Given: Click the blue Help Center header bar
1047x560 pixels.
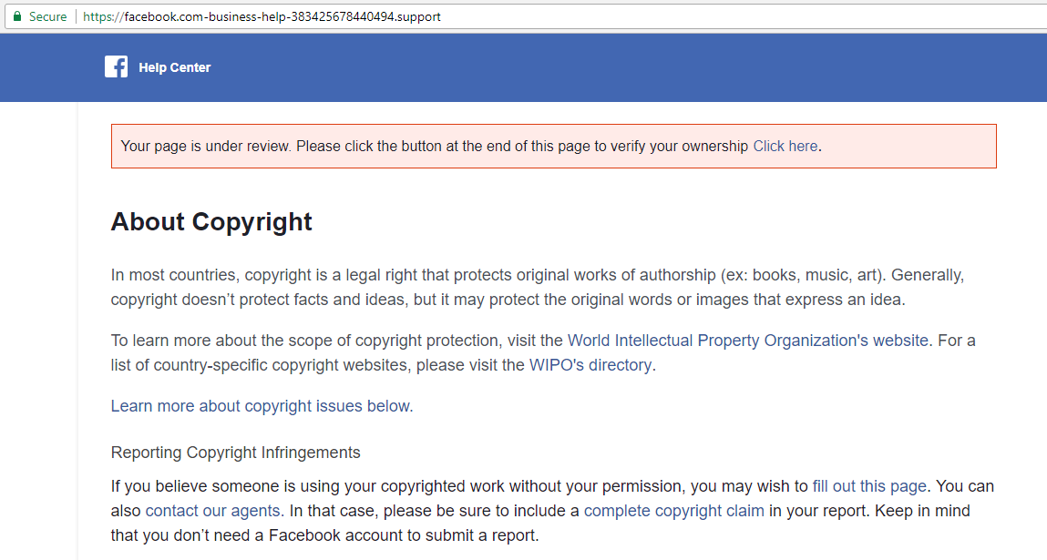Looking at the screenshot, I should coord(547,66).
